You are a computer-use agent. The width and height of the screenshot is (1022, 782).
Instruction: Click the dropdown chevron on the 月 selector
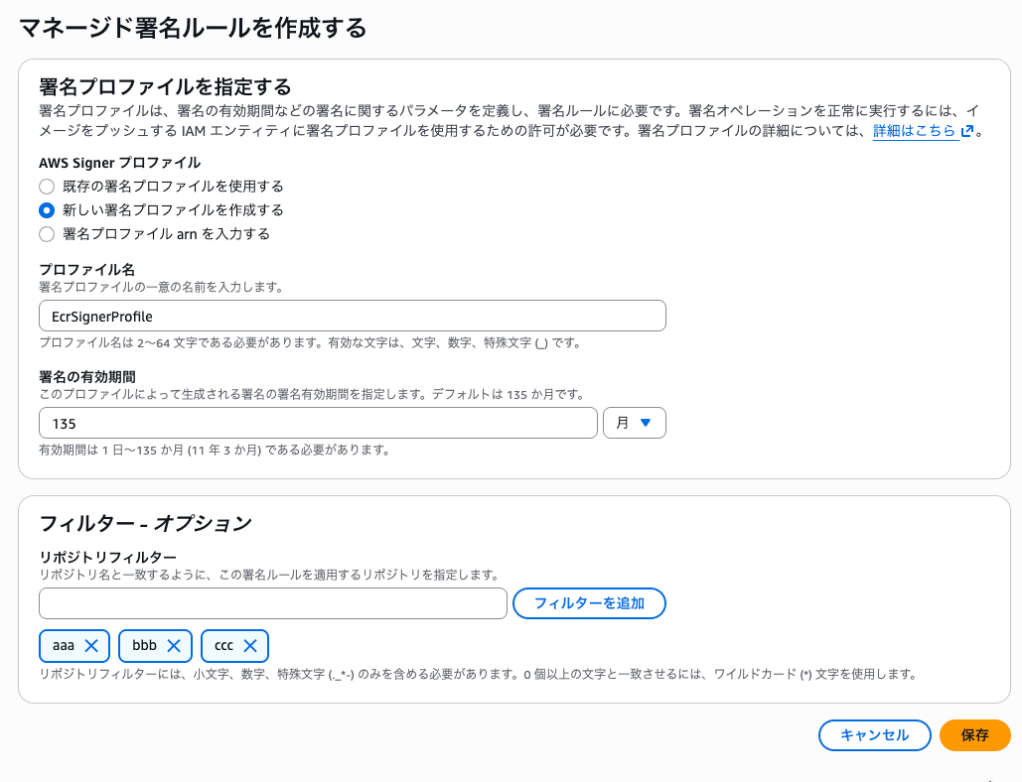click(647, 422)
